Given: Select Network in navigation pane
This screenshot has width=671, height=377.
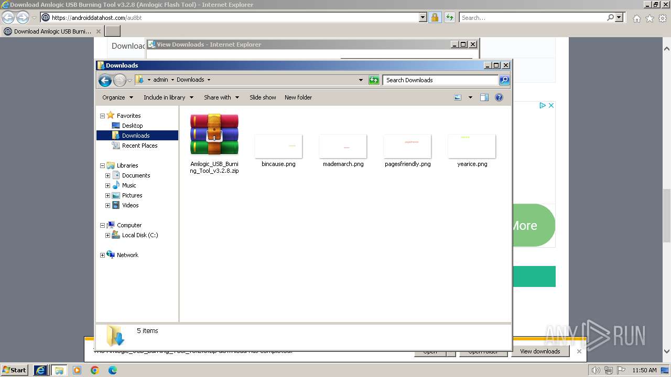Looking at the screenshot, I should [x=127, y=255].
